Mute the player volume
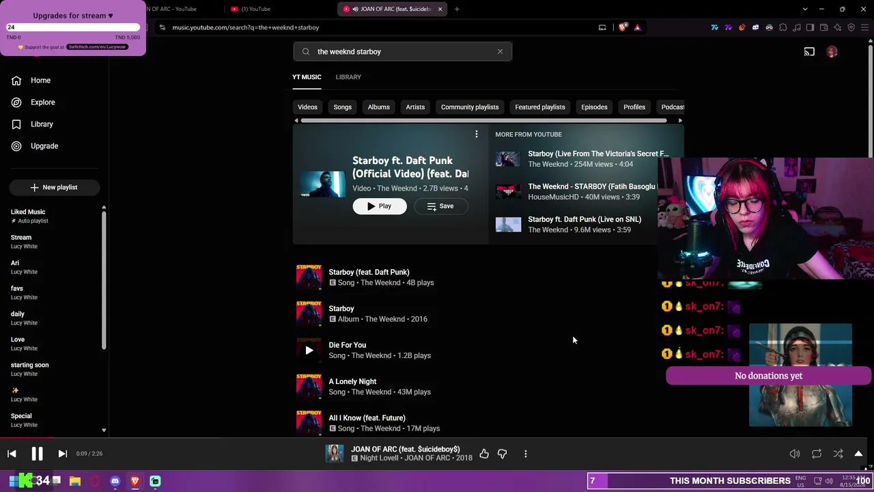This screenshot has width=874, height=492. pos(795,454)
